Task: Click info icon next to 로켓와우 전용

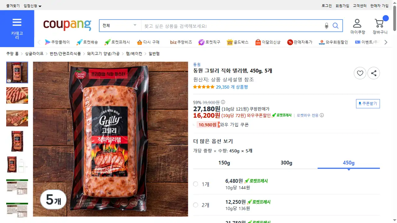Action: point(322,115)
